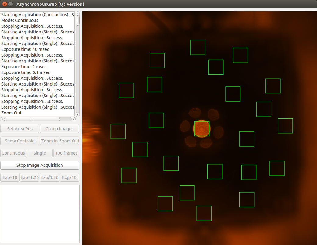The image size is (317, 245).
Task: Click the log's scroll down arrow
Action: [77, 115]
